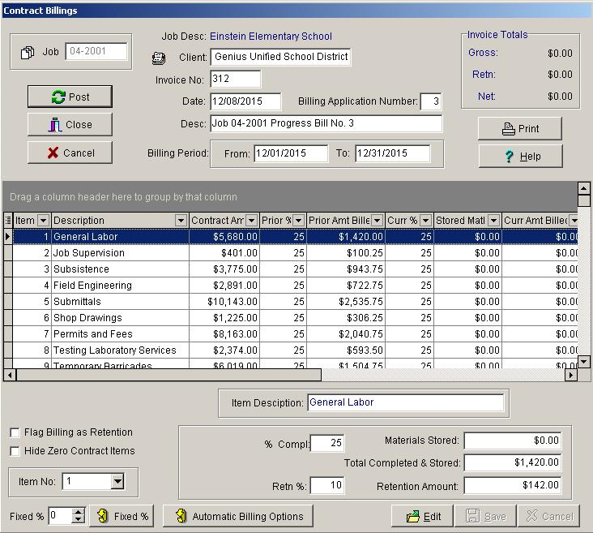Click the Fixed % button
This screenshot has width=593, height=533.
[122, 516]
